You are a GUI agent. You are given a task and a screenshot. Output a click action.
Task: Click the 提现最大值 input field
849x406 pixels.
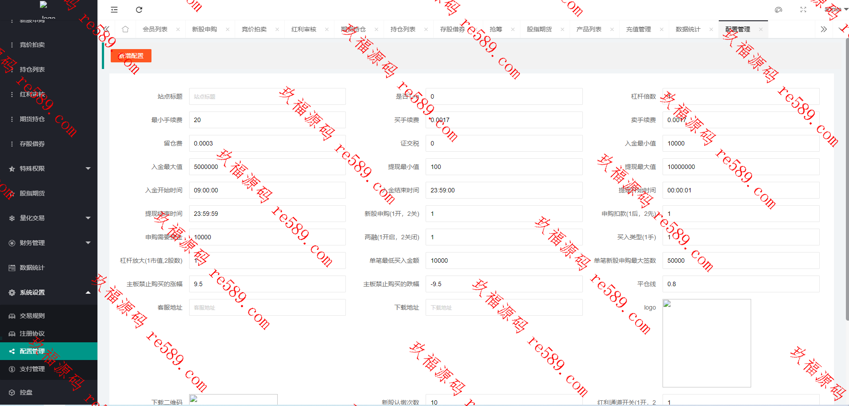point(741,167)
